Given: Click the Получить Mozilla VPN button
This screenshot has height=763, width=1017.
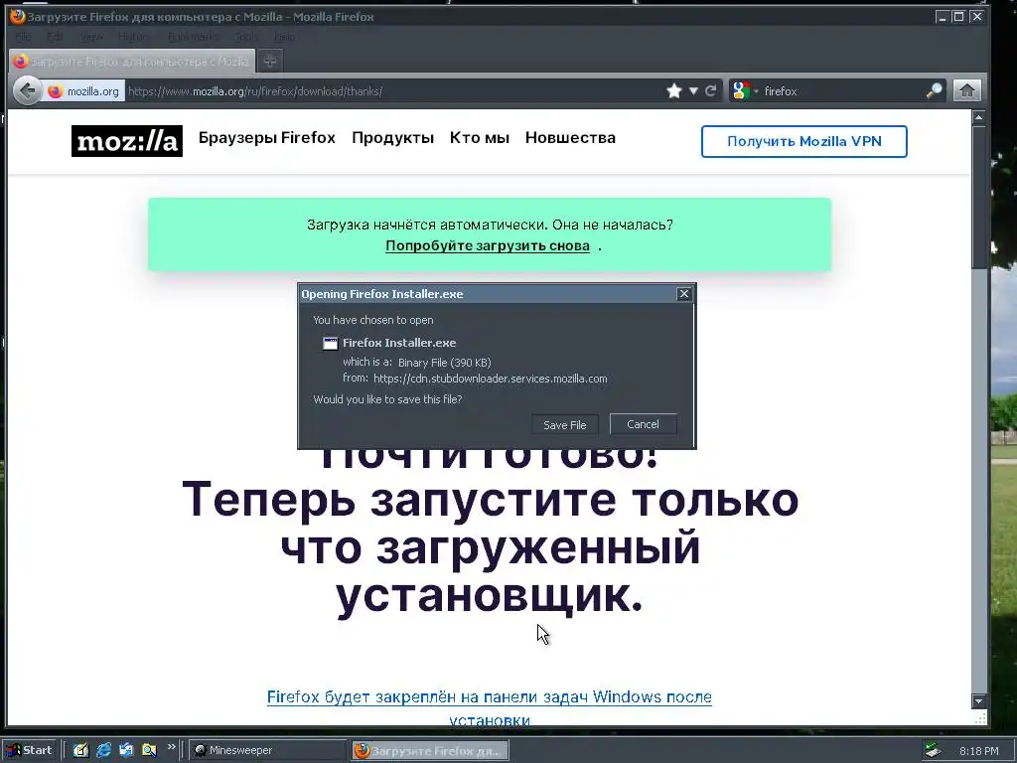Looking at the screenshot, I should (803, 141).
